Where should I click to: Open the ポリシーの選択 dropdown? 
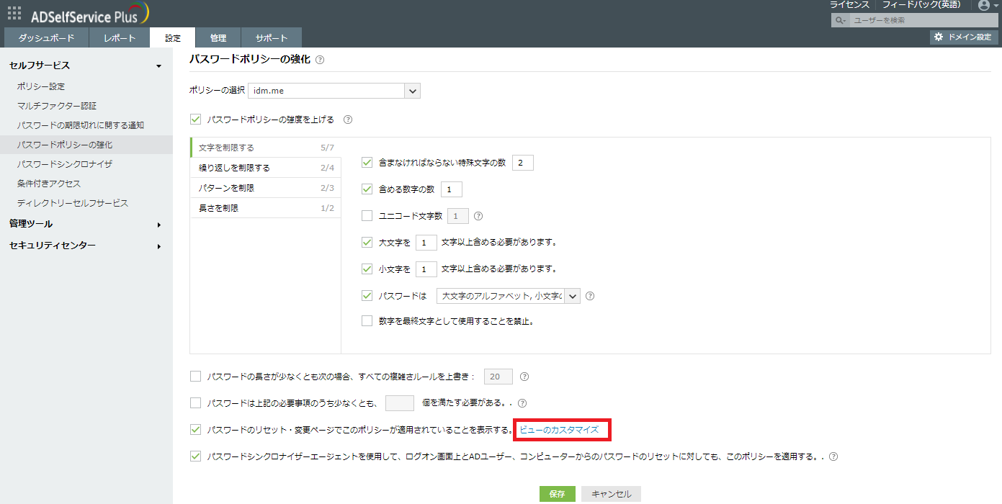pos(412,91)
